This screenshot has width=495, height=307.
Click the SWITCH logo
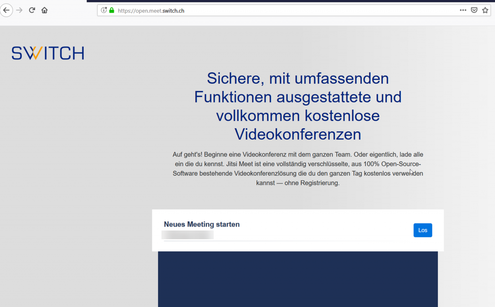click(48, 53)
